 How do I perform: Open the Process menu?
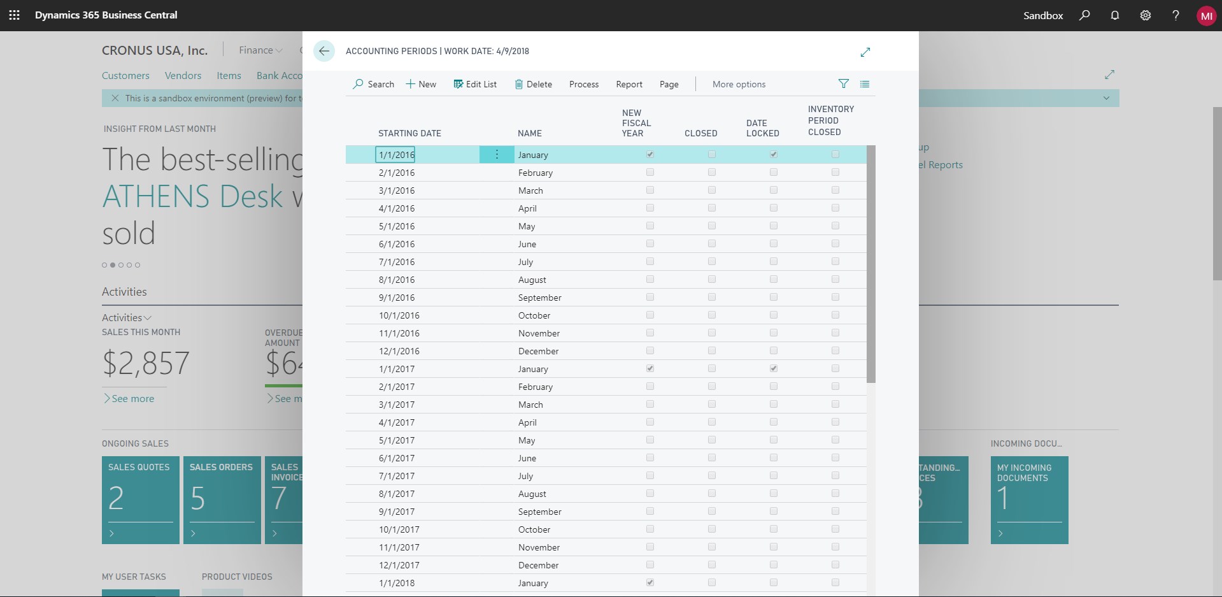tap(584, 84)
